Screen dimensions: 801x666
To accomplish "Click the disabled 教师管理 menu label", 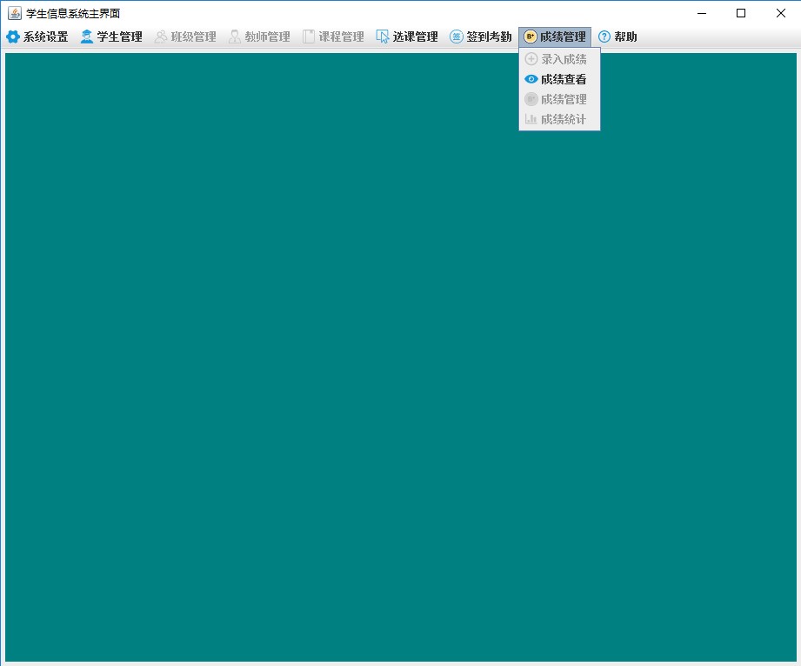I will tap(268, 37).
